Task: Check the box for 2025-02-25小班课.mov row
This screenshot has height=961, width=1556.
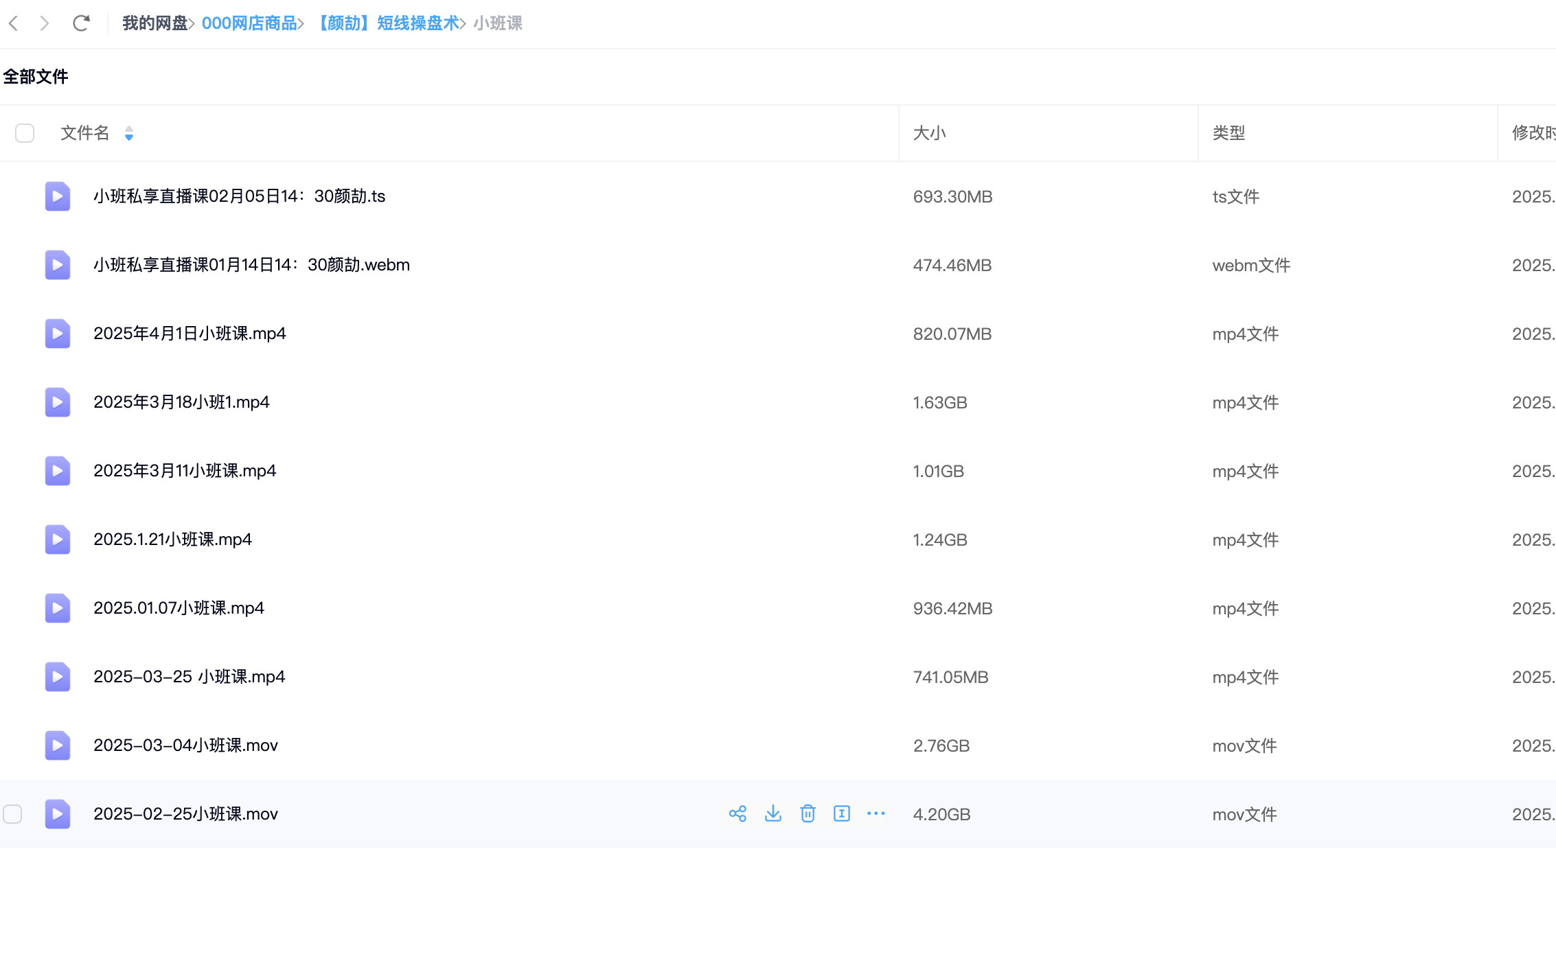Action: pyautogui.click(x=12, y=814)
